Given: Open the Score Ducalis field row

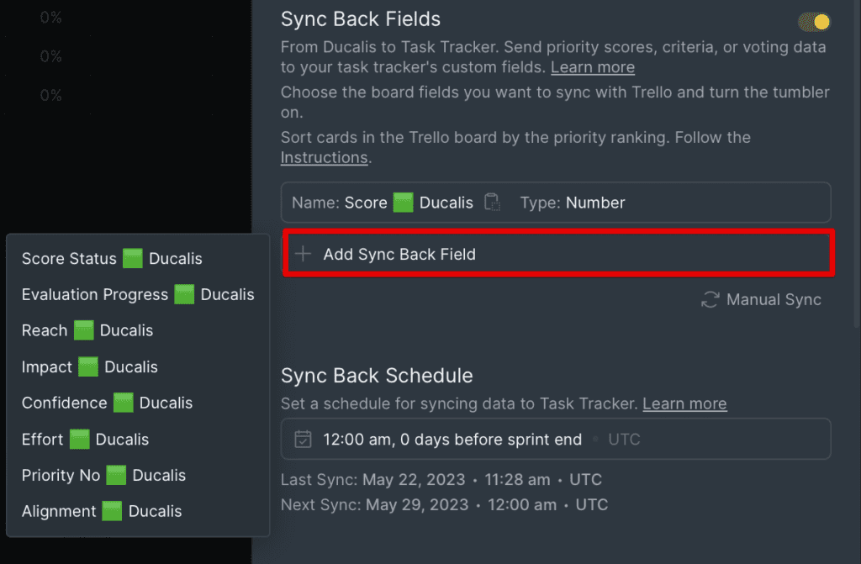Looking at the screenshot, I should tap(556, 202).
